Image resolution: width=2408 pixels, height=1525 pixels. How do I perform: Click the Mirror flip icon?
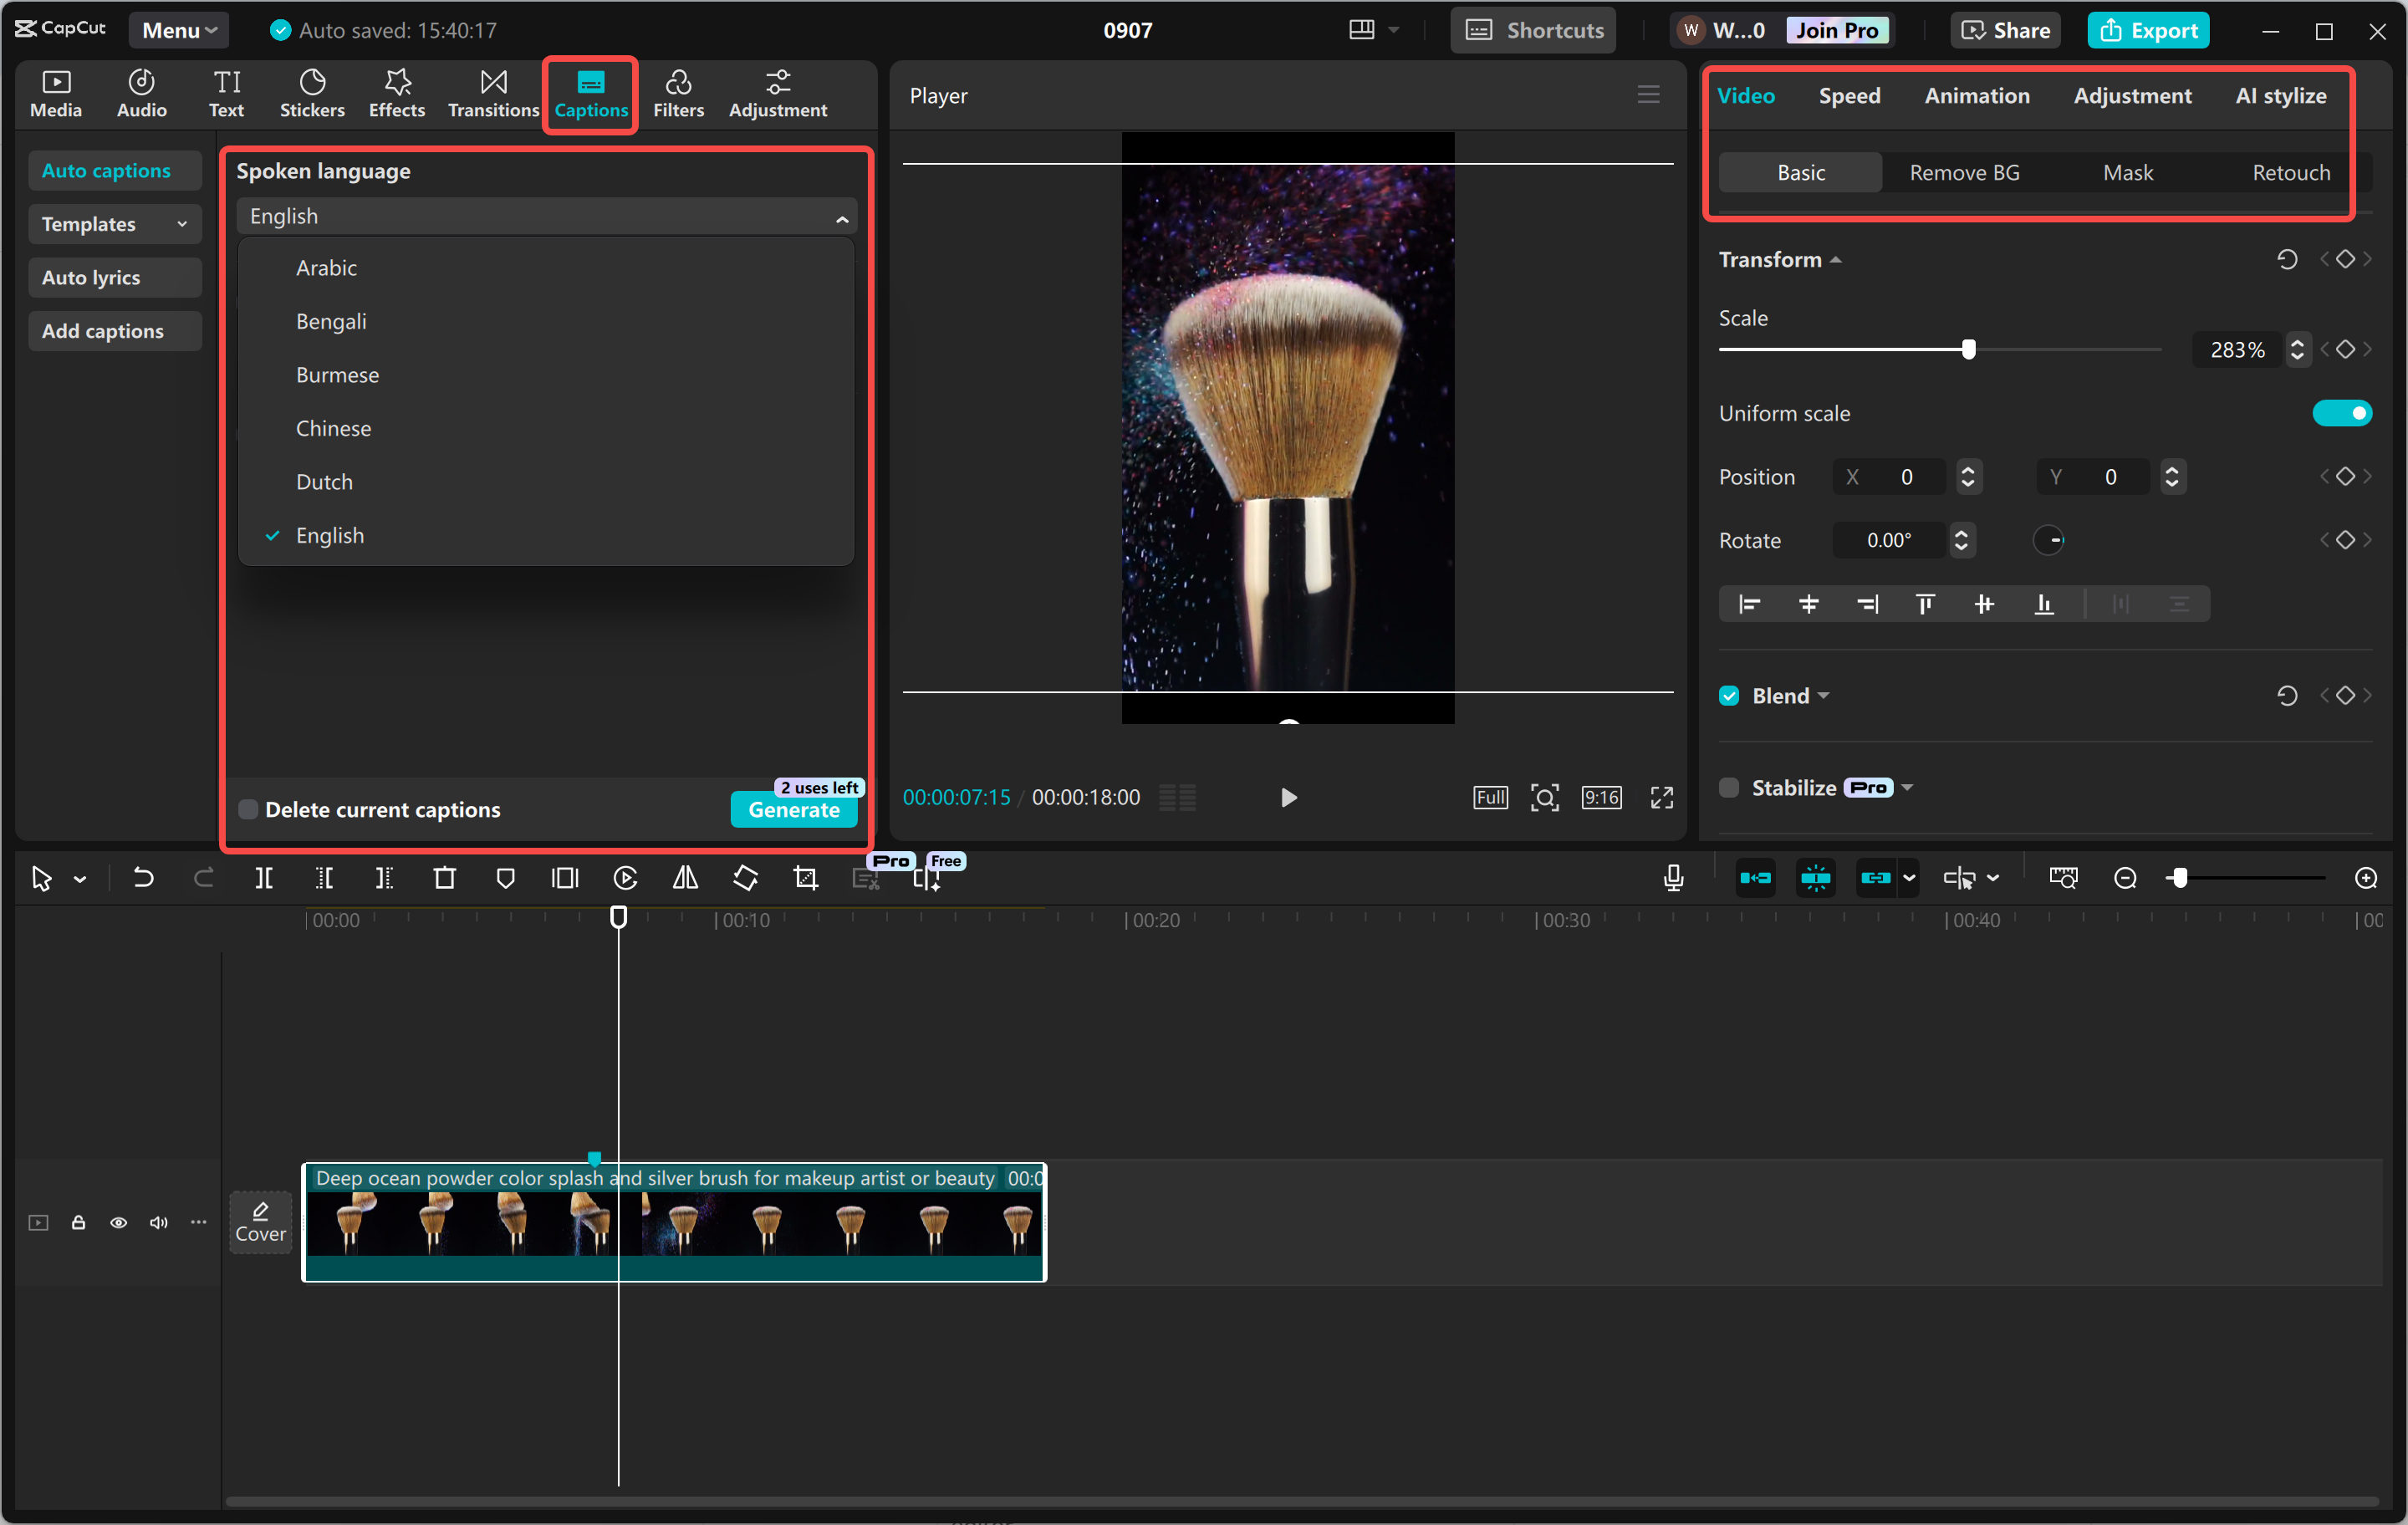pos(685,878)
